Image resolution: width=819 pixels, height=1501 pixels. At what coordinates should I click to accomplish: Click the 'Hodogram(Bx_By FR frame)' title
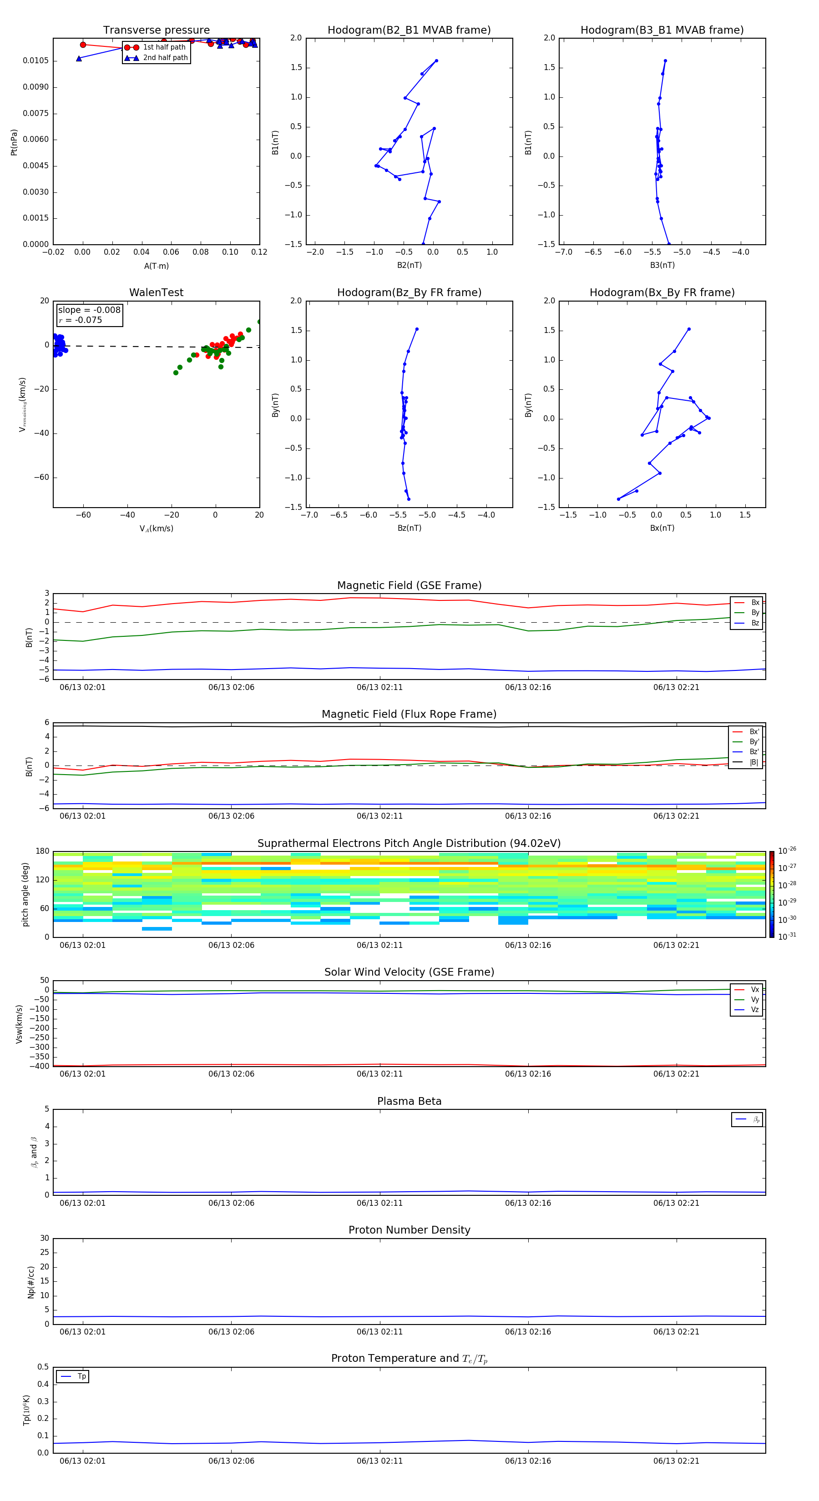(x=662, y=292)
